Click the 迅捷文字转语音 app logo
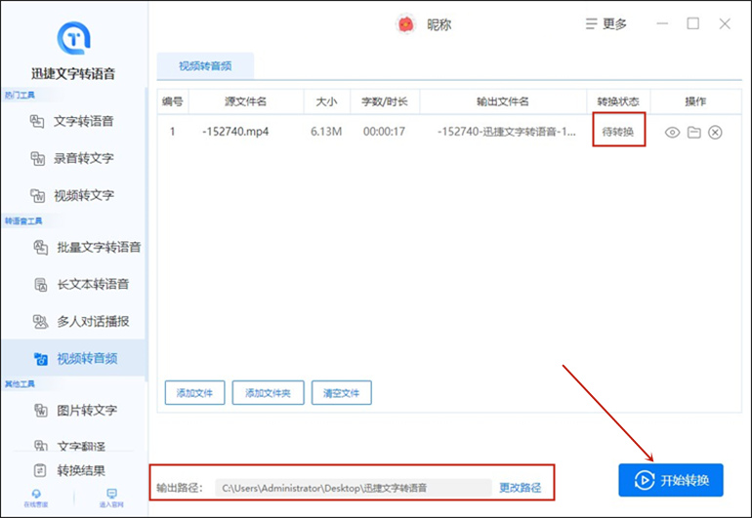 [73, 38]
